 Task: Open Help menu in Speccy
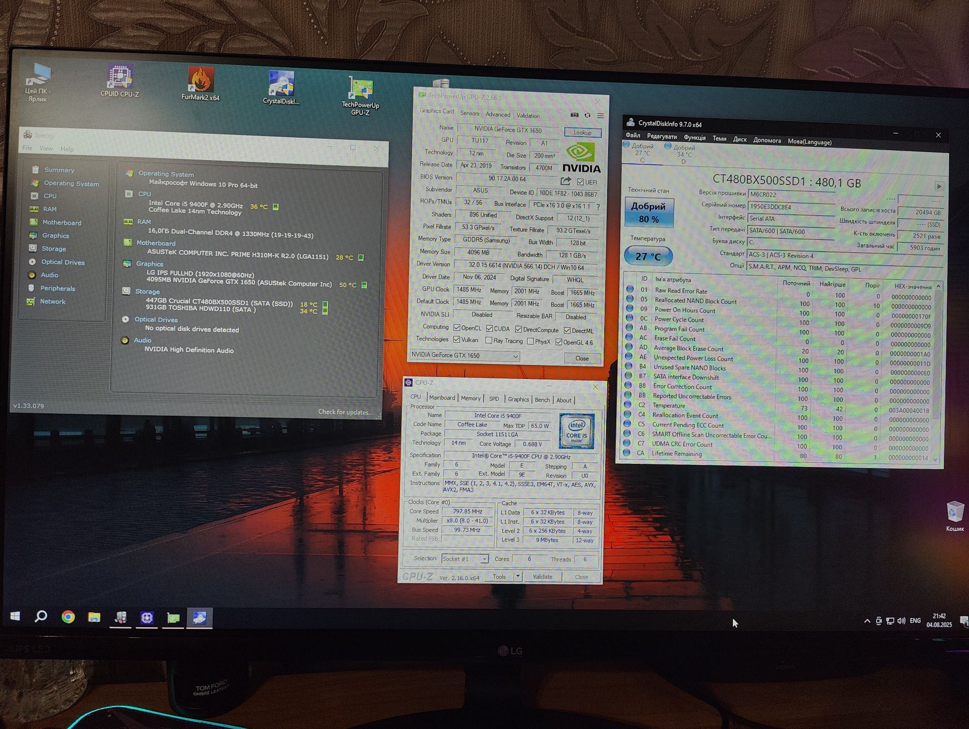click(67, 149)
